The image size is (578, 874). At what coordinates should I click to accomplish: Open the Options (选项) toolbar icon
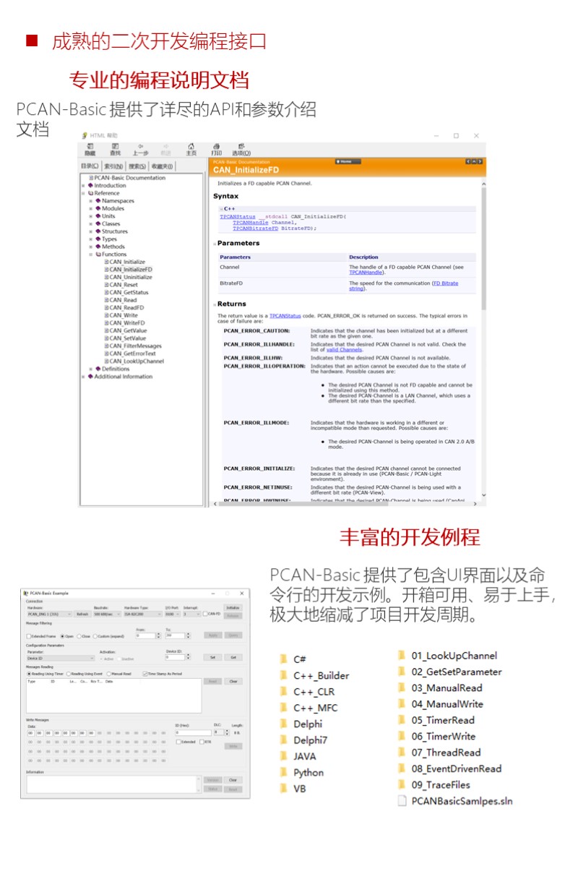241,149
